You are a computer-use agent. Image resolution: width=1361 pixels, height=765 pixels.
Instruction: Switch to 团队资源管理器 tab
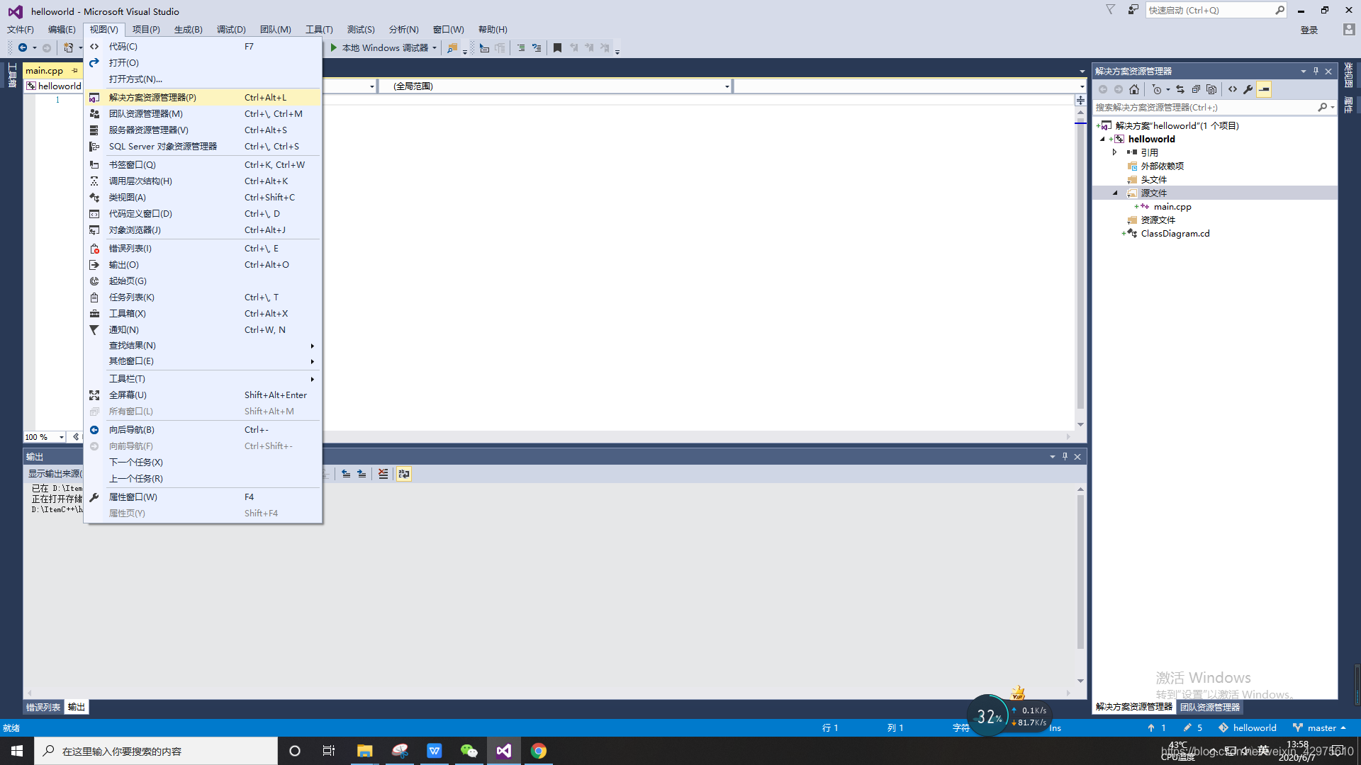(x=1209, y=707)
